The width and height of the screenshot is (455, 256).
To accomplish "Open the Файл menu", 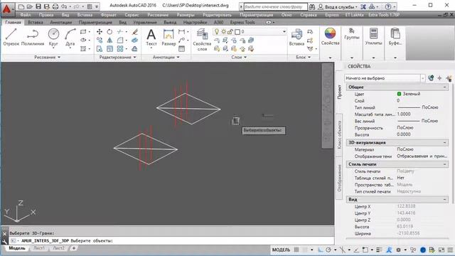I will click(x=26, y=15).
